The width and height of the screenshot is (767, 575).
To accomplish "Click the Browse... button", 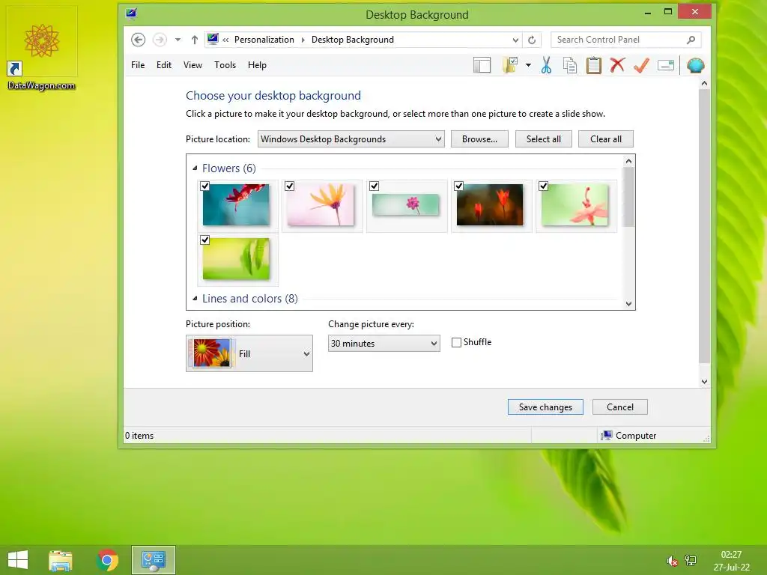I will 479,139.
